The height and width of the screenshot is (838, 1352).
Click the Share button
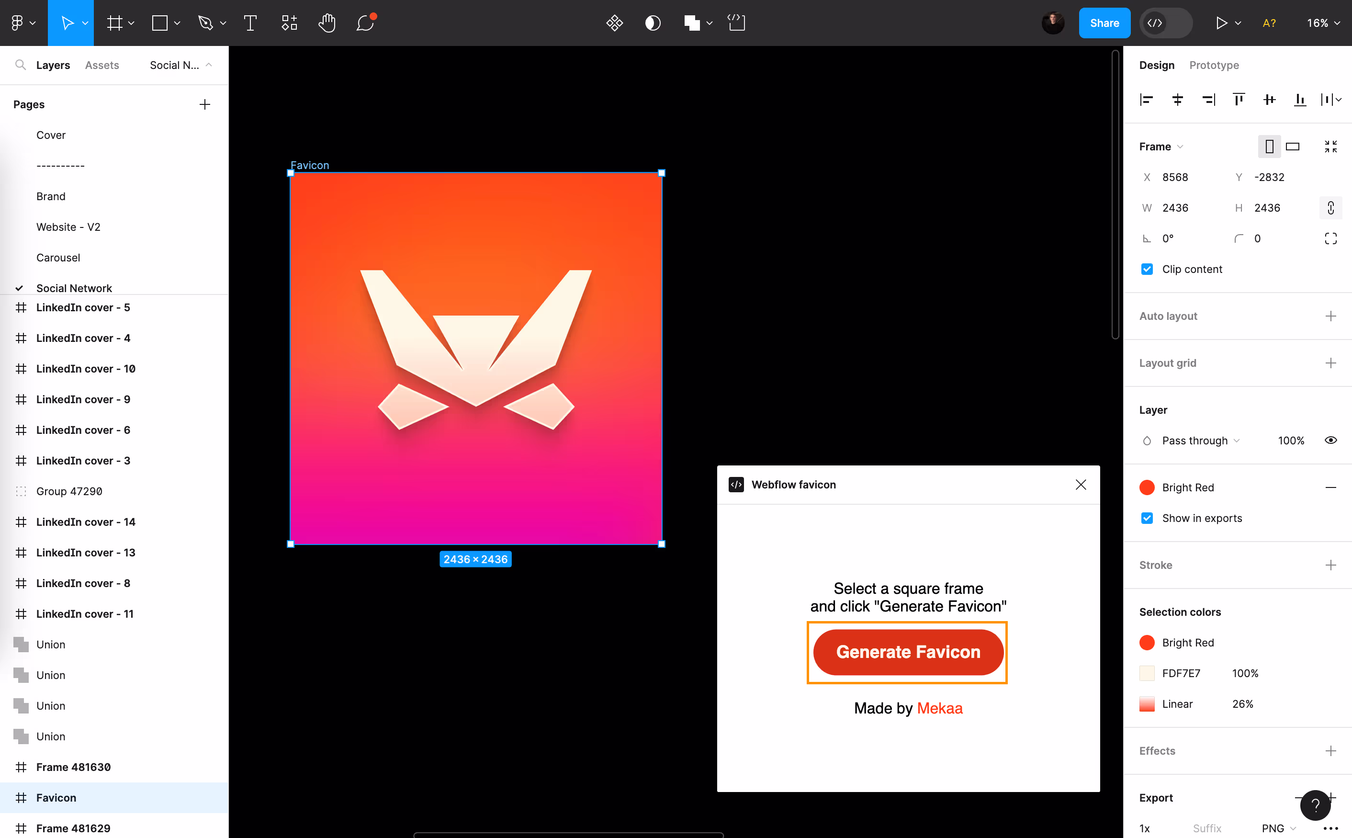1104,23
